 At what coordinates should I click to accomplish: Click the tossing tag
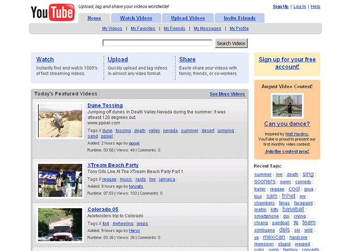[123, 131]
